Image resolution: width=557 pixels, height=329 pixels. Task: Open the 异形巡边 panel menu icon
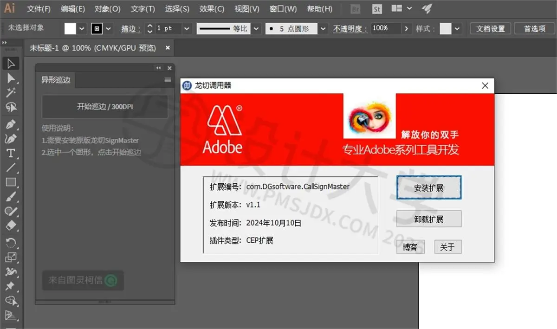click(168, 80)
